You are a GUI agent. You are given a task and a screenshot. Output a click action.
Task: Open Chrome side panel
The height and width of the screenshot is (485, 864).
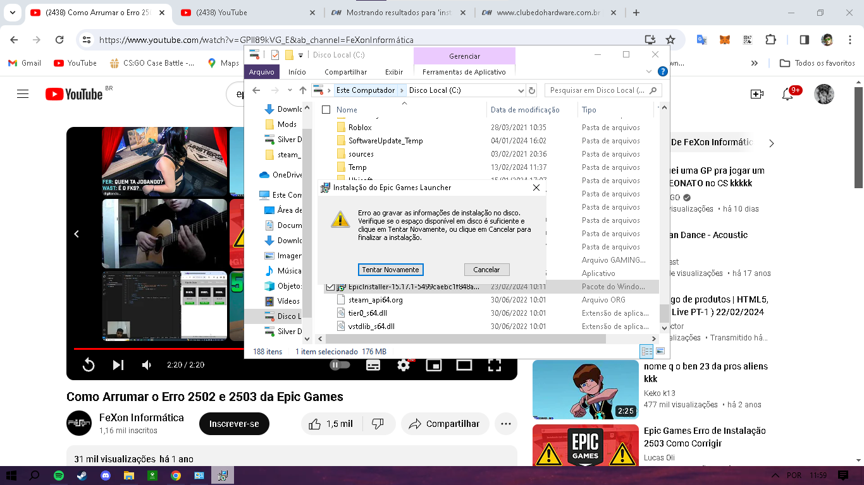click(805, 40)
